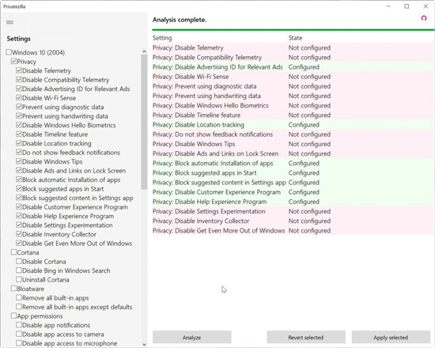This screenshot has height=348, width=435.
Task: Click the settings list scrollbar thumb
Action: [144, 122]
